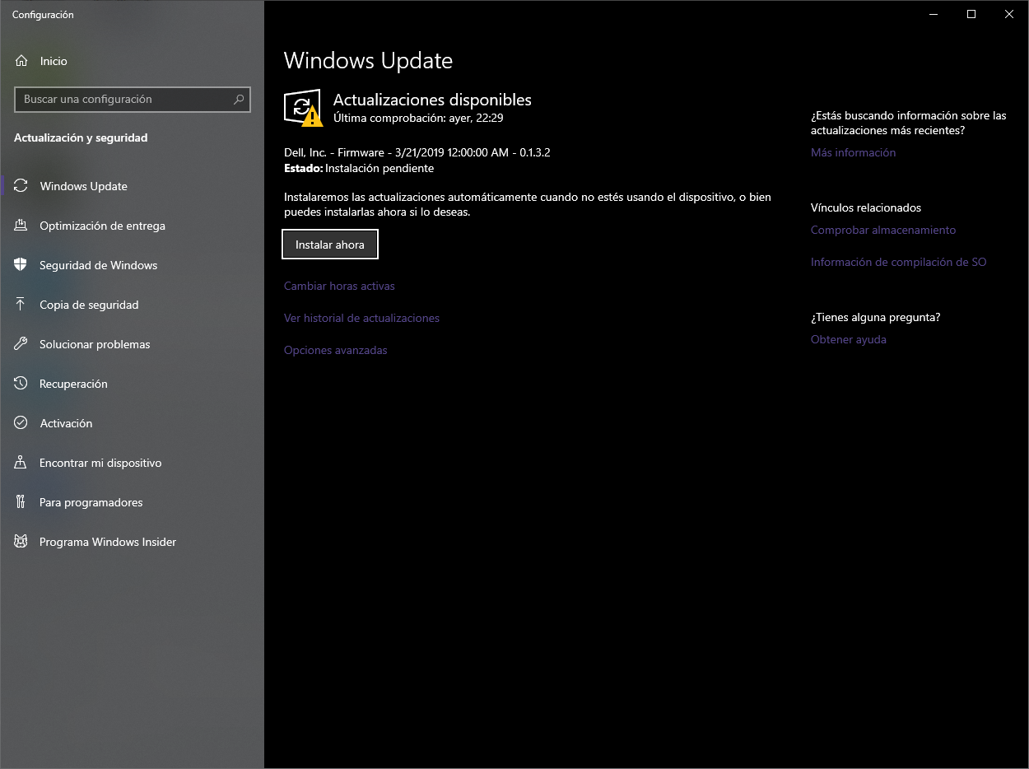Go to Encontrar mi dispositivo

132,463
